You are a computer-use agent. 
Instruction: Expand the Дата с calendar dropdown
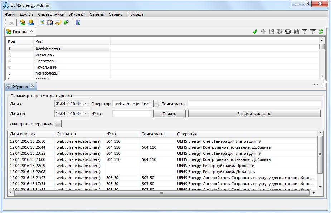pyautogui.click(x=86, y=103)
